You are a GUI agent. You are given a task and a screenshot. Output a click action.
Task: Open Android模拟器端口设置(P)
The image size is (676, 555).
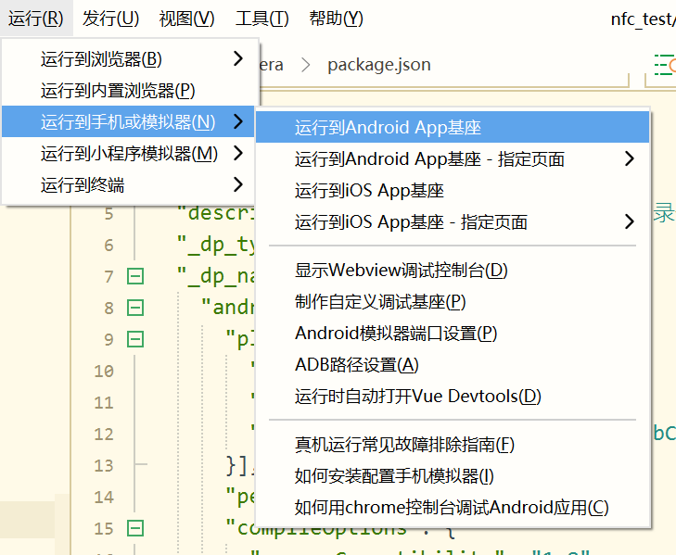(x=396, y=334)
